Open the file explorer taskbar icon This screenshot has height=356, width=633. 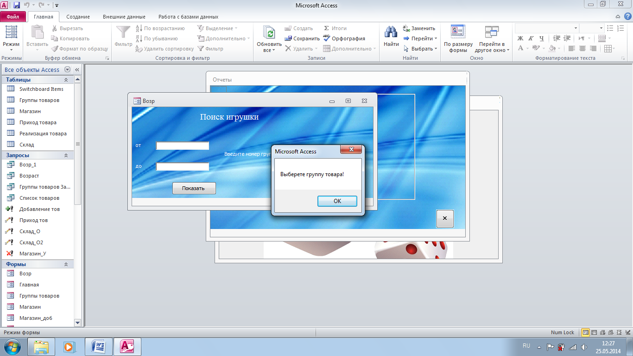point(41,346)
